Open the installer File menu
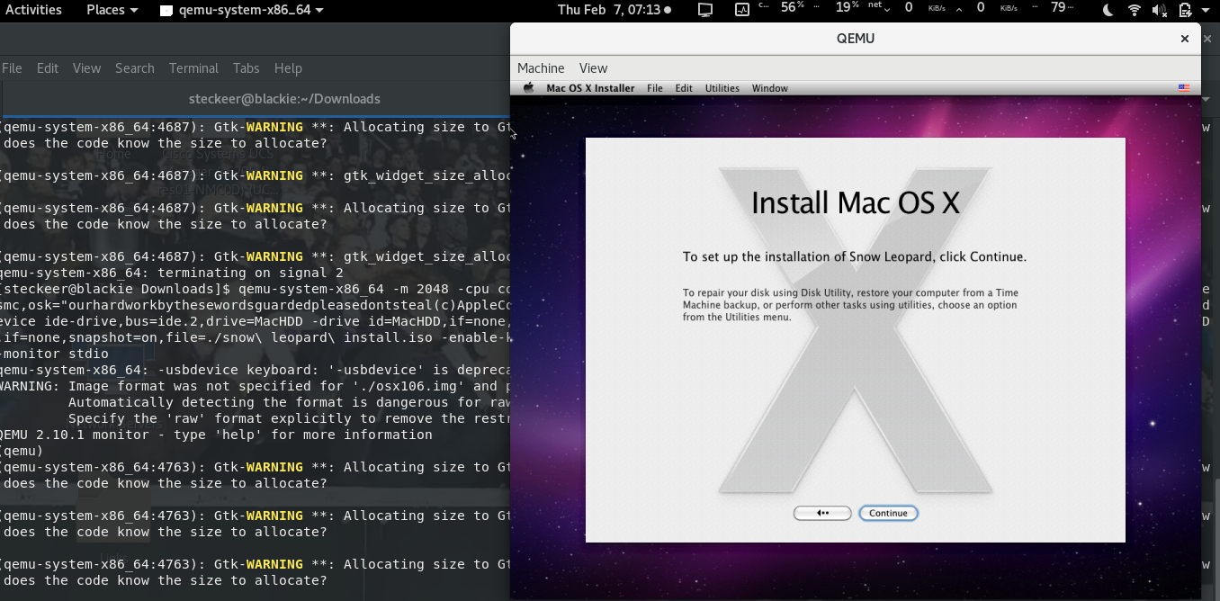 pos(655,88)
